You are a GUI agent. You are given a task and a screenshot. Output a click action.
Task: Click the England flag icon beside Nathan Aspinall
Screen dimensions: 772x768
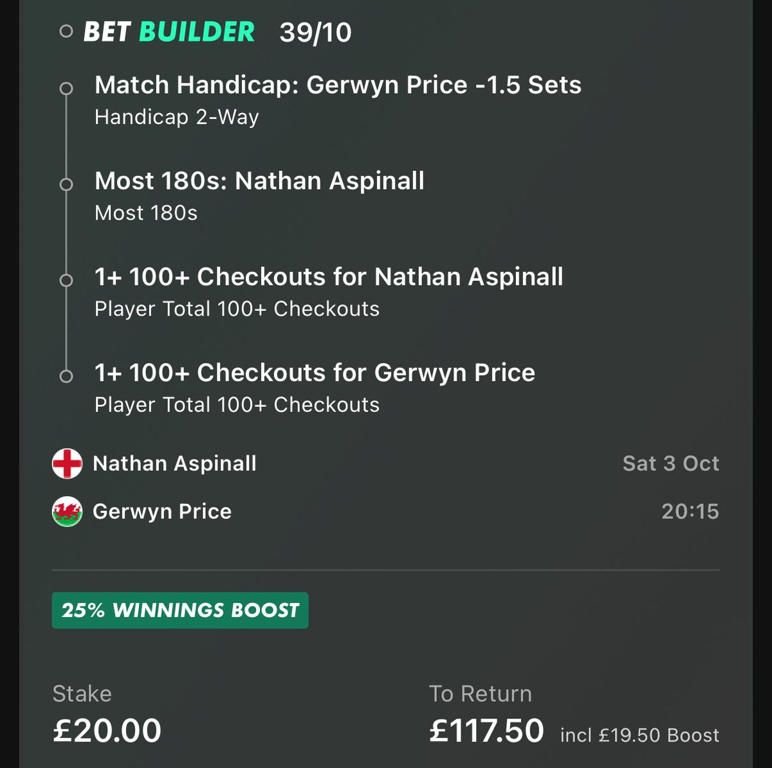click(x=67, y=463)
